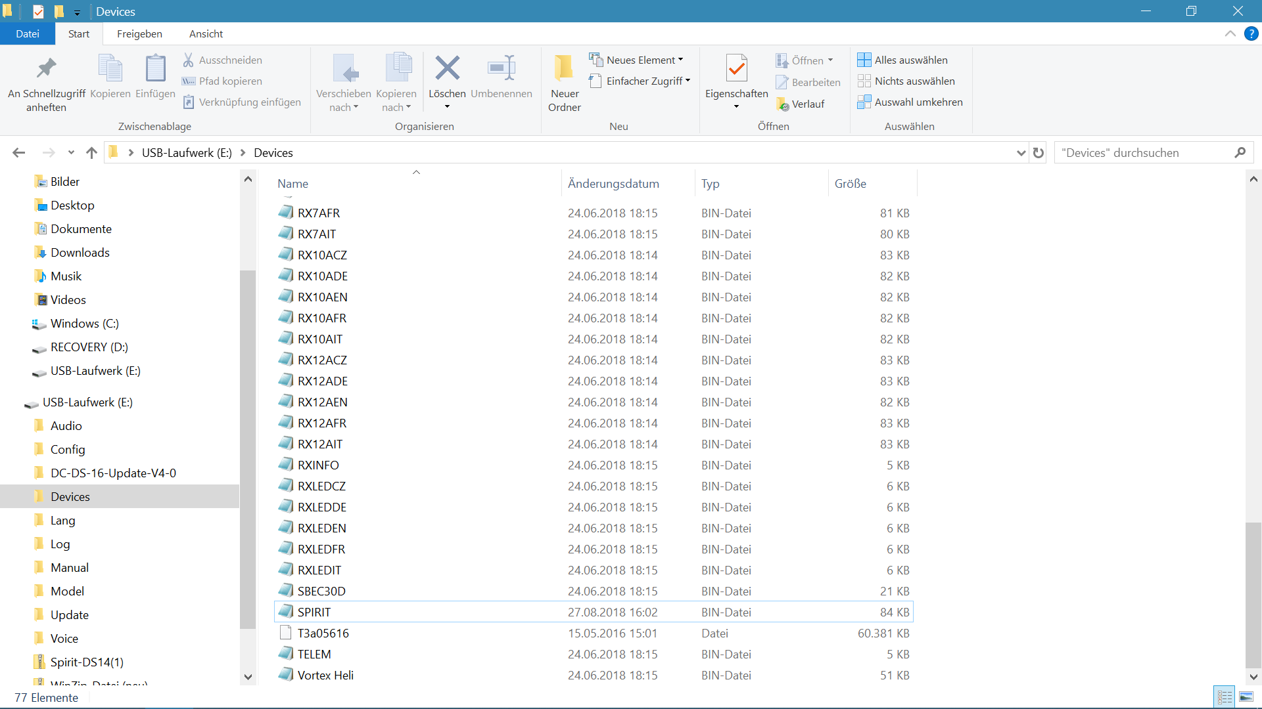This screenshot has width=1262, height=709.
Task: Switch to details view in status bar
Action: tap(1225, 697)
